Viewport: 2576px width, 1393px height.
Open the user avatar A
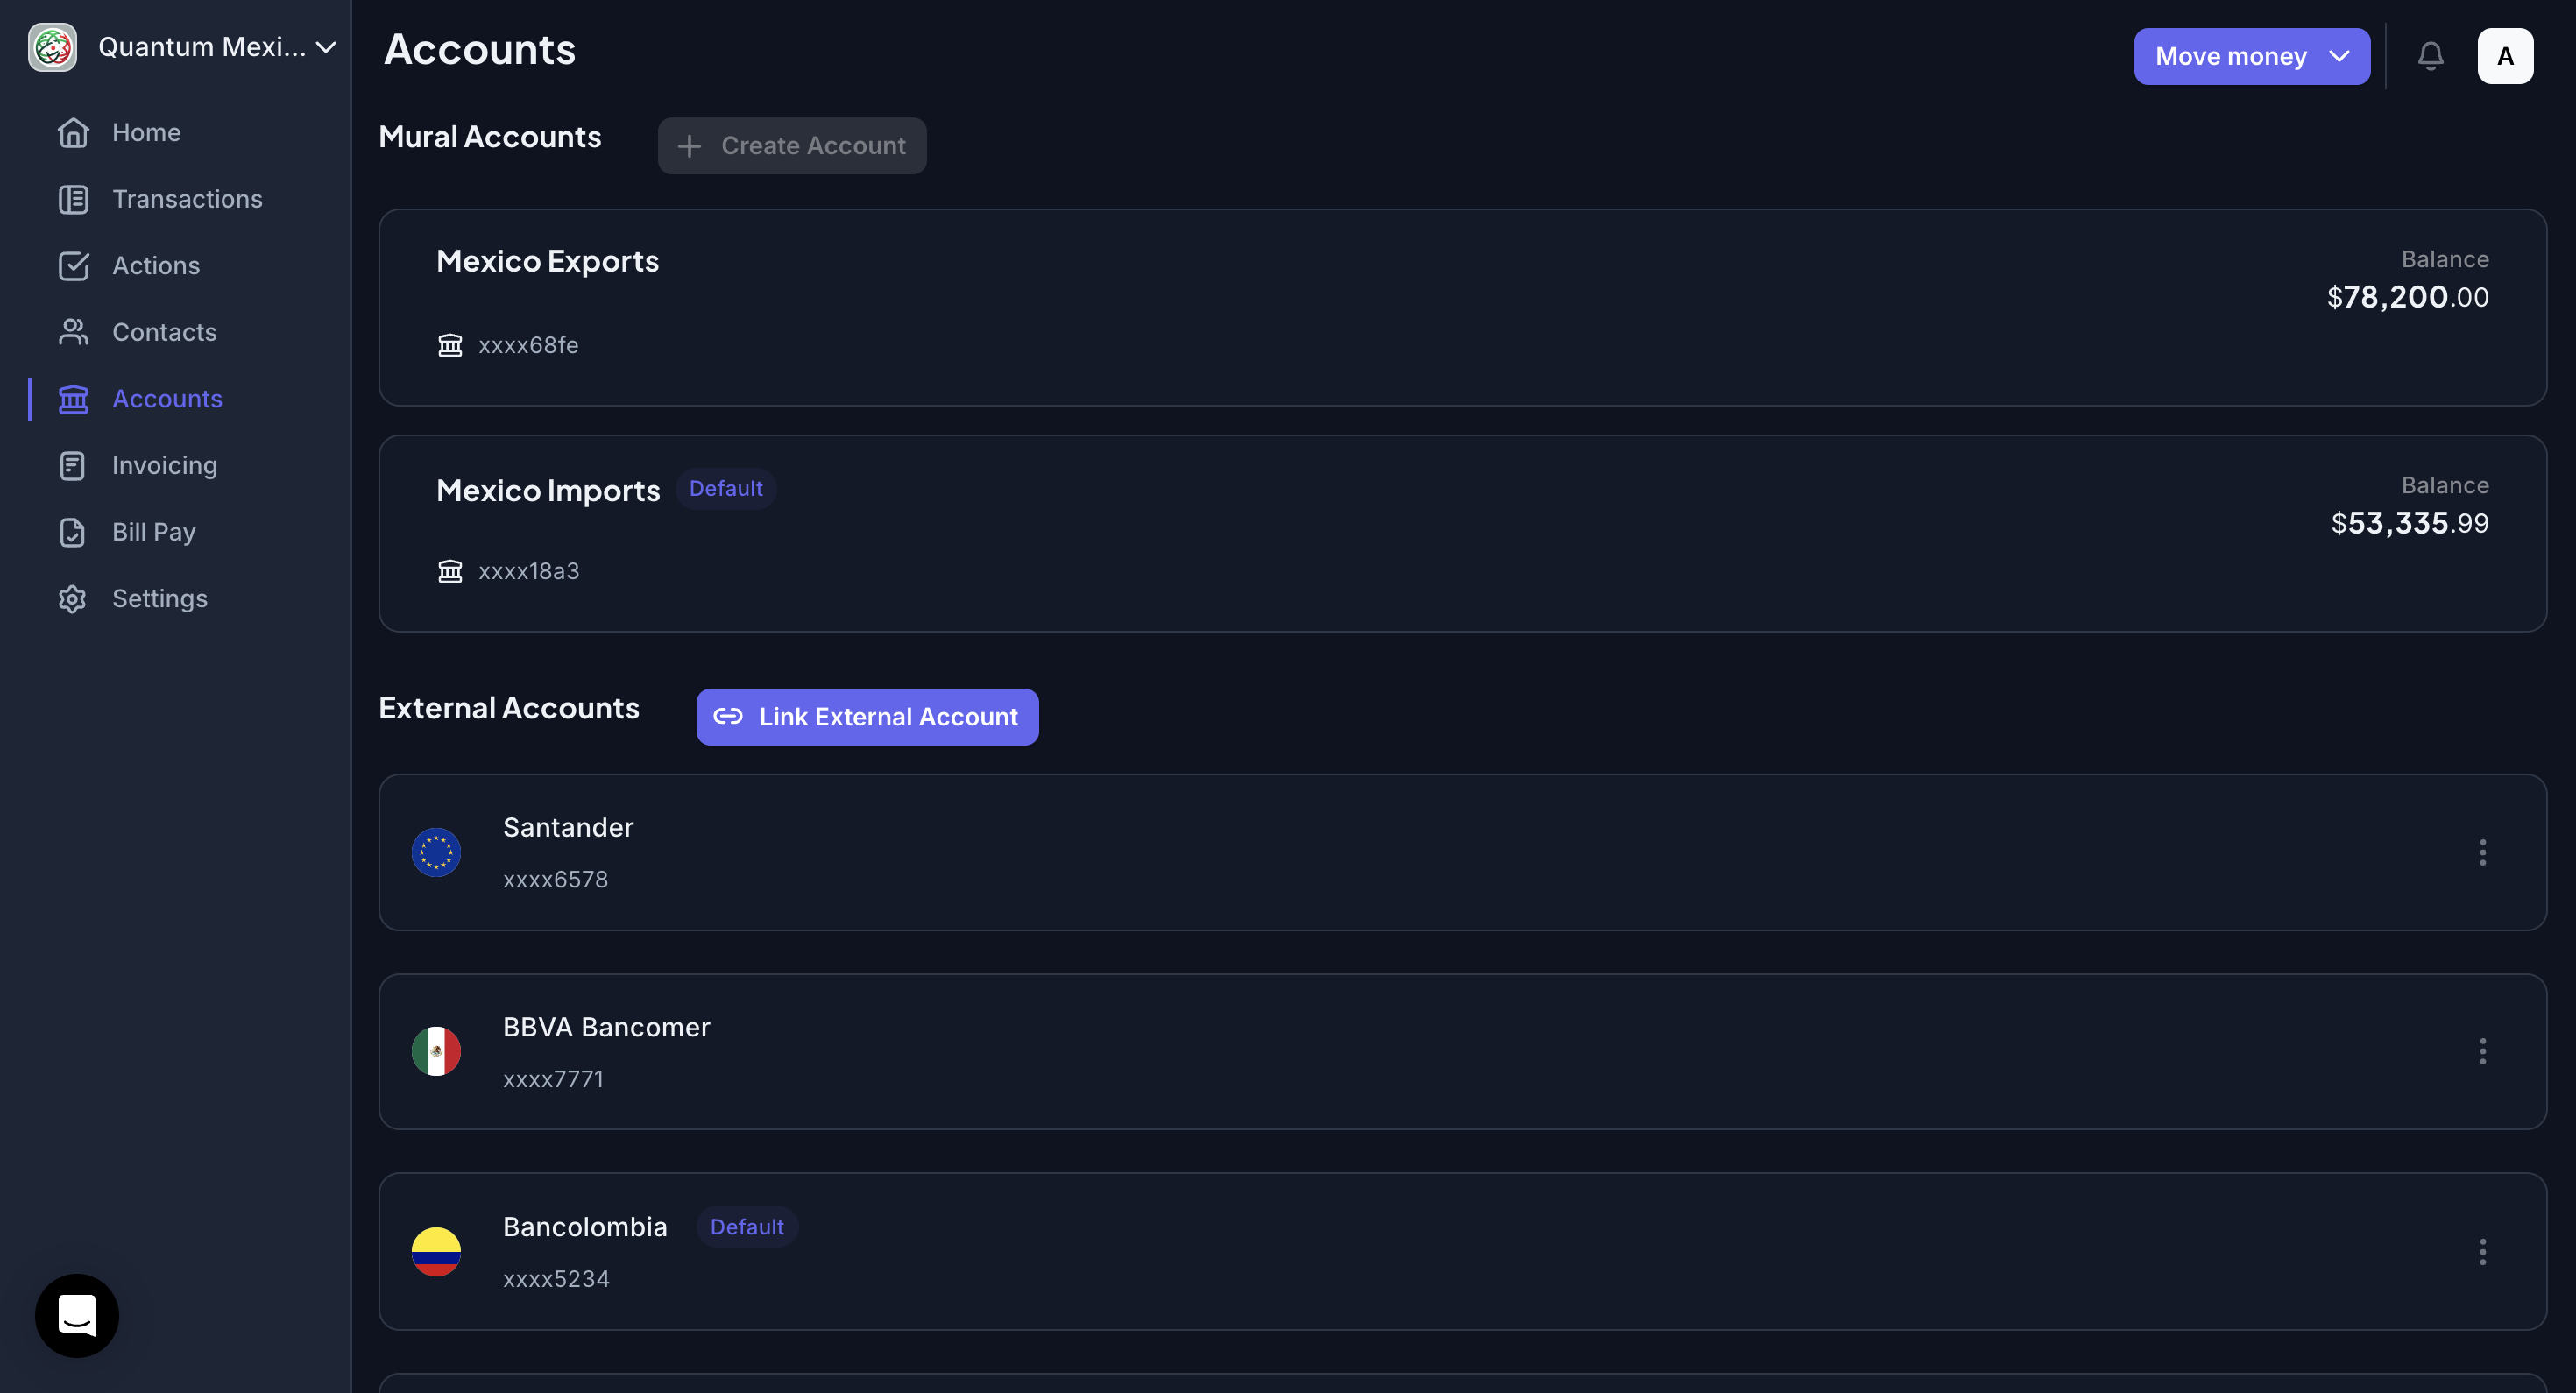(x=2504, y=56)
